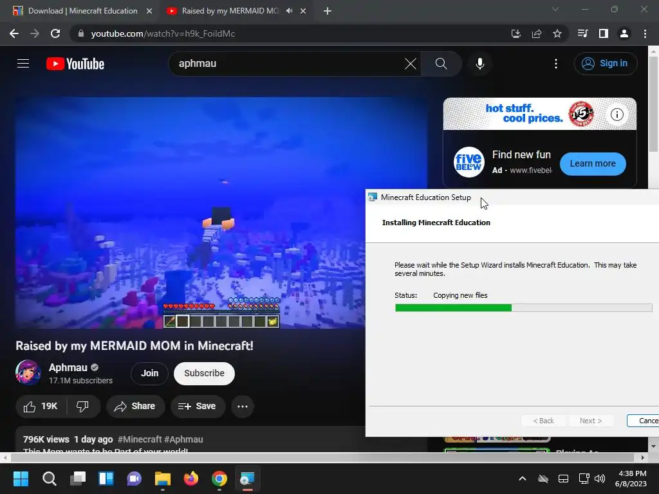This screenshot has width=659, height=494.
Task: Open Widgets on taskbar
Action: pos(106,479)
